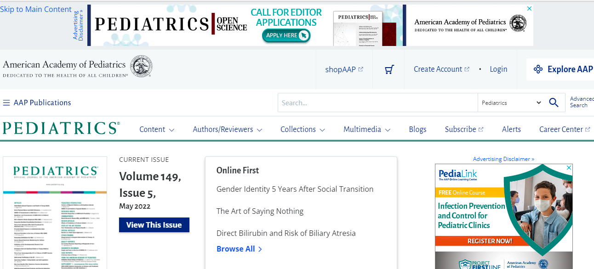Click the Pediatrics journal logo
Image resolution: width=594 pixels, height=269 pixels.
(x=61, y=128)
